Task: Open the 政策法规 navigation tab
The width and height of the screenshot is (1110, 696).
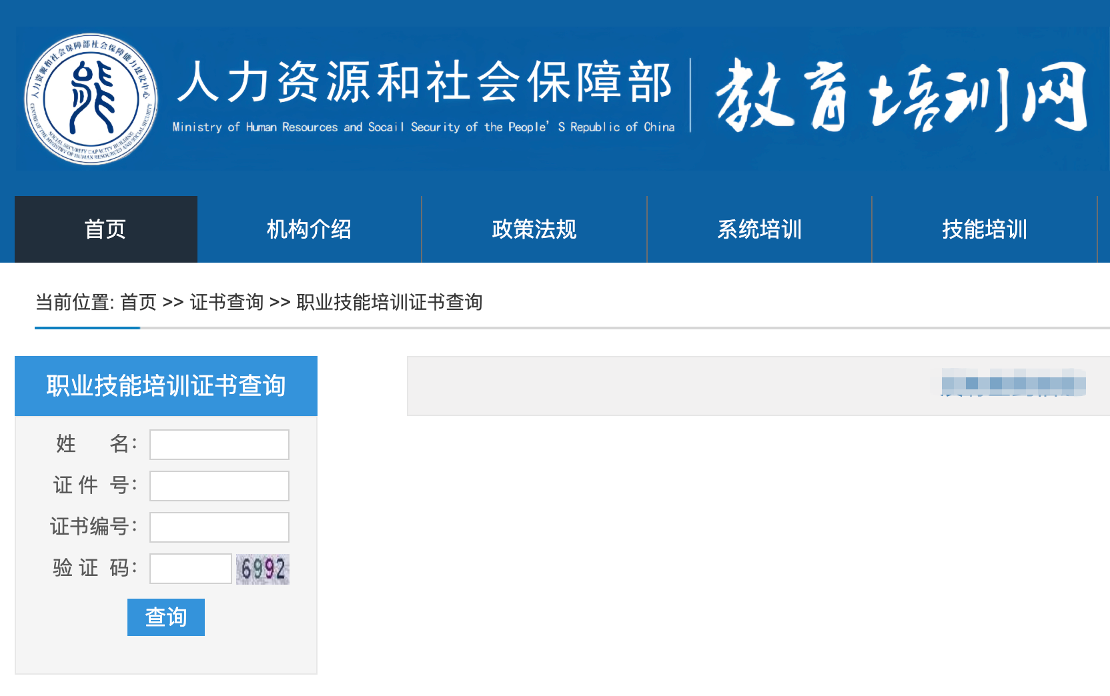Action: [x=534, y=229]
